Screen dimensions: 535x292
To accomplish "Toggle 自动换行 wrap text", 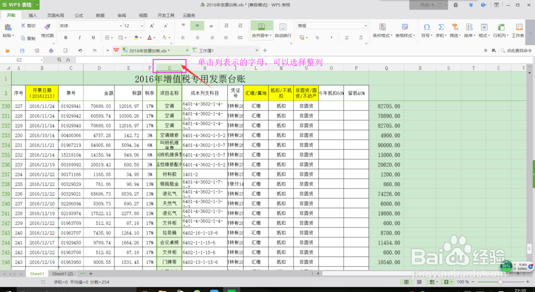I will pyautogui.click(x=283, y=30).
